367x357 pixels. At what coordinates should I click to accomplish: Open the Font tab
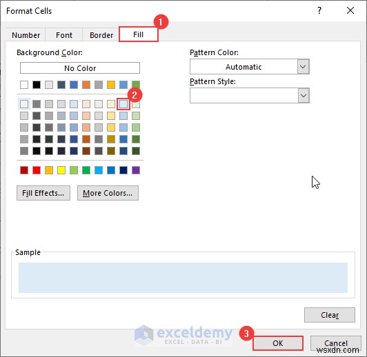click(64, 35)
